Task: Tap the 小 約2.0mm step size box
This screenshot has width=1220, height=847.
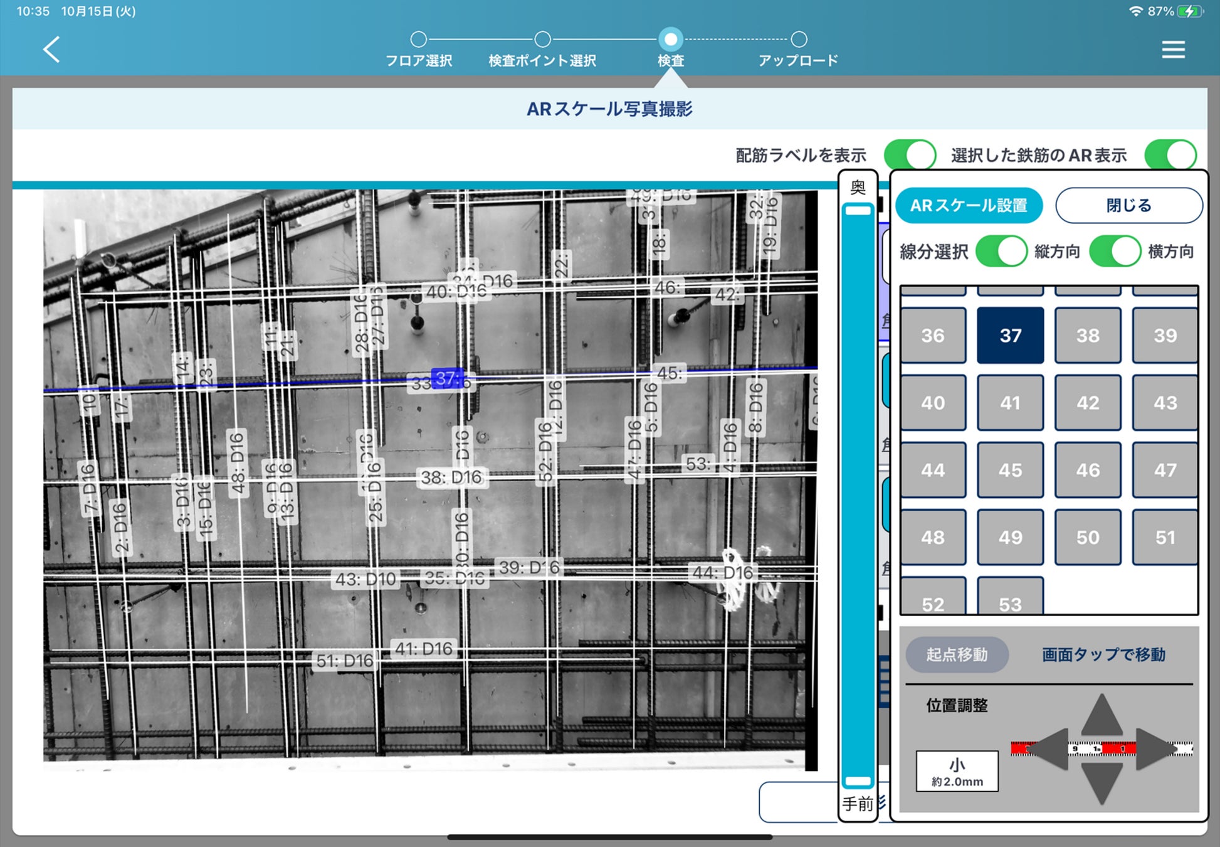Action: pos(957,771)
